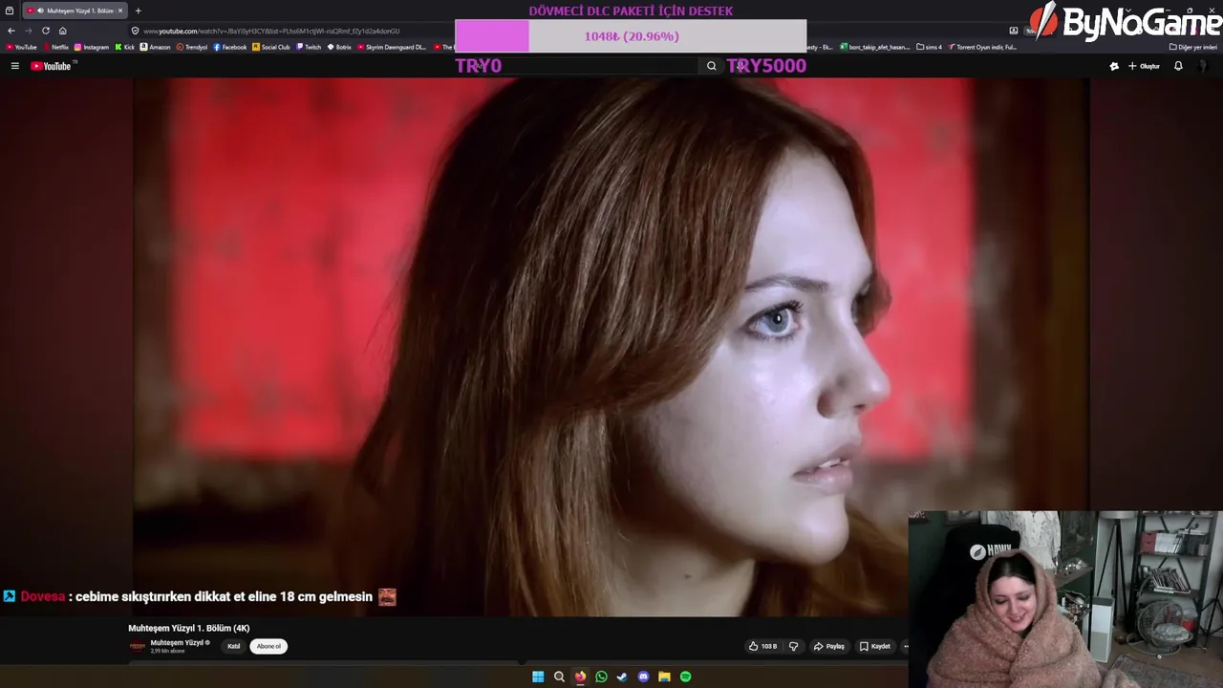
Task: Open File Explorer from the taskbar
Action: pos(664,677)
